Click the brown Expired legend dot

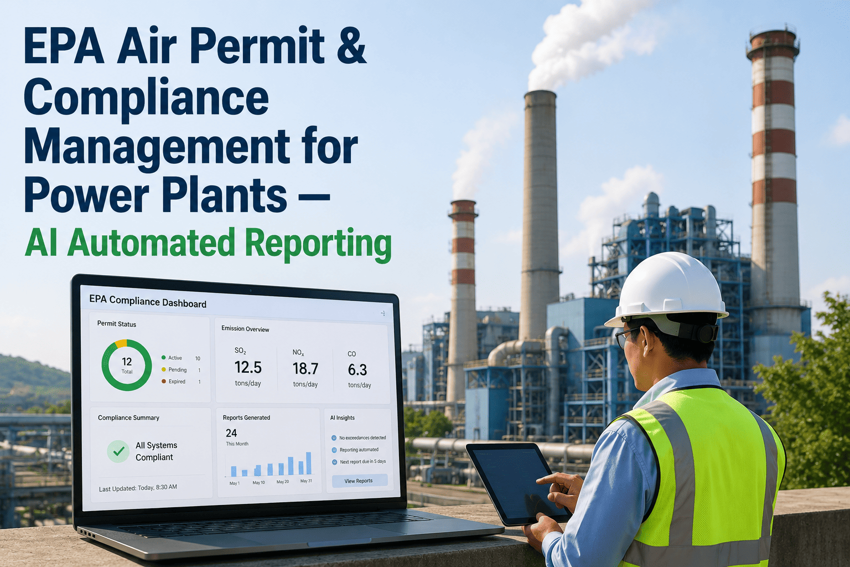point(163,381)
